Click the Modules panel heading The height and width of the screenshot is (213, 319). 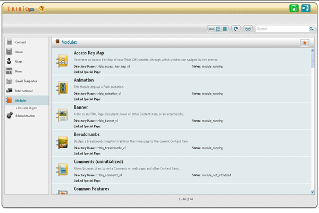pos(69,42)
